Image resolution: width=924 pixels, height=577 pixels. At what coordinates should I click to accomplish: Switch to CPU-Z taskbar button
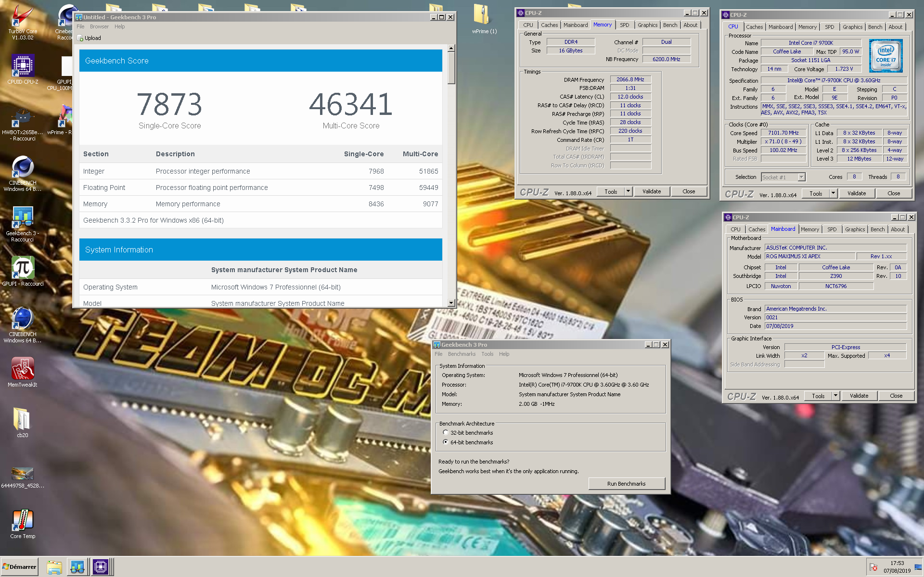[101, 567]
